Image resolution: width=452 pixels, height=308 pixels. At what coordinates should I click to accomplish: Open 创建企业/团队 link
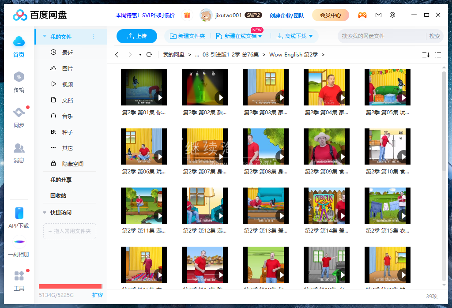coord(286,15)
